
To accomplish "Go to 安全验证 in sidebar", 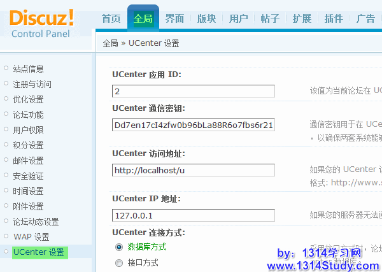I will click(x=28, y=176).
